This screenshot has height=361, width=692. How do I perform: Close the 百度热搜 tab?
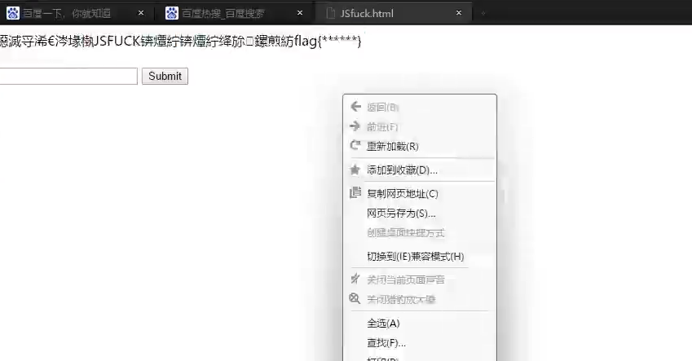300,13
